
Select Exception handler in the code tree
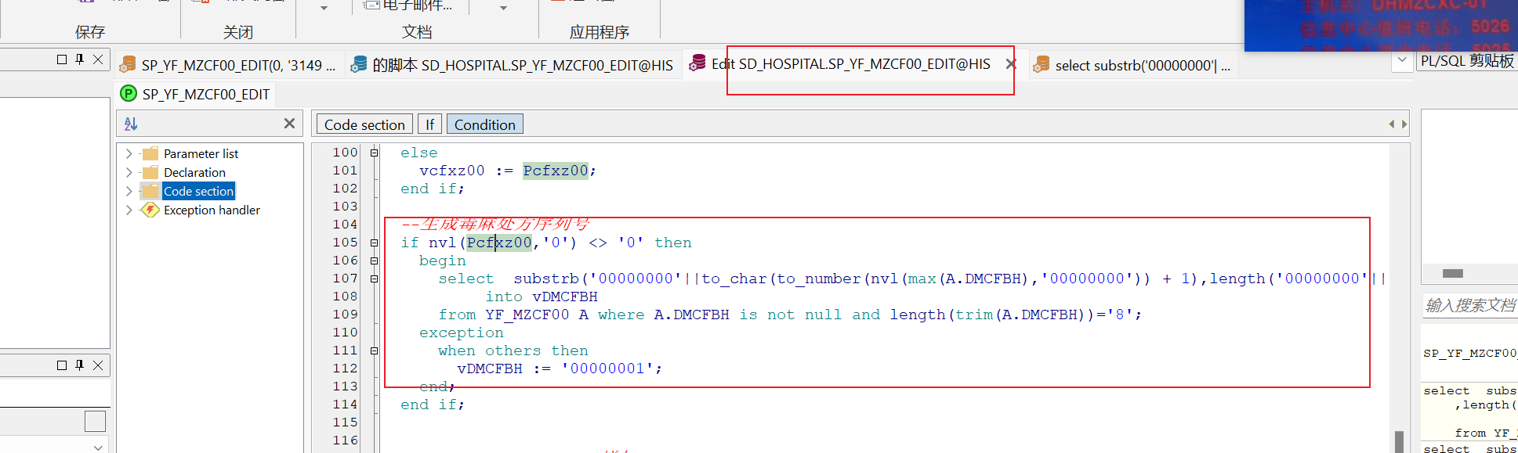pos(212,210)
